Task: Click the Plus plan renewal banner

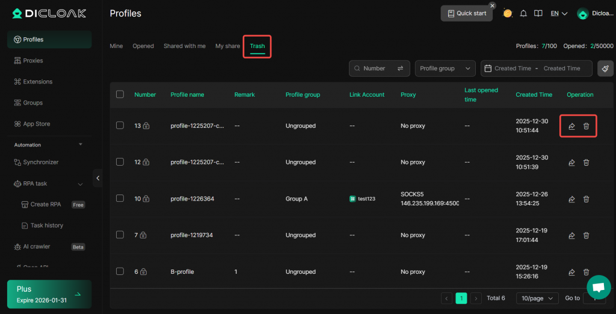Action: tap(49, 294)
